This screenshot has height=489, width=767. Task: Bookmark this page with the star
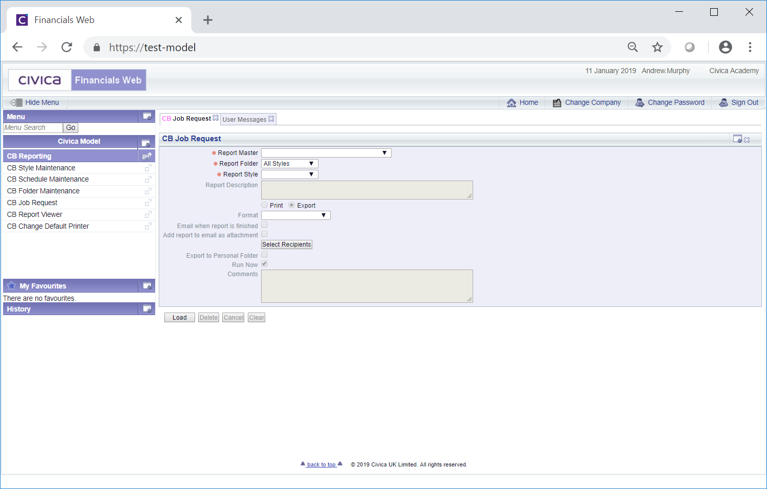coord(657,47)
